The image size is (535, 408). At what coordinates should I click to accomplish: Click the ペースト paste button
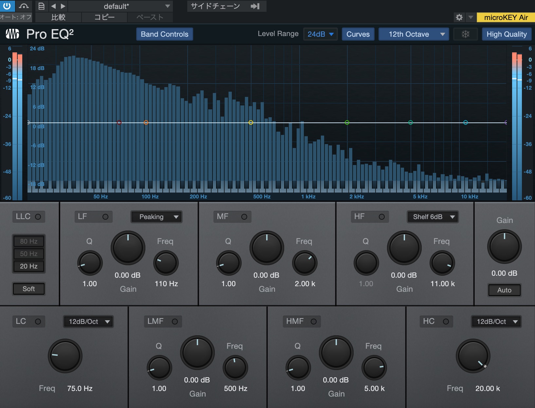click(150, 17)
